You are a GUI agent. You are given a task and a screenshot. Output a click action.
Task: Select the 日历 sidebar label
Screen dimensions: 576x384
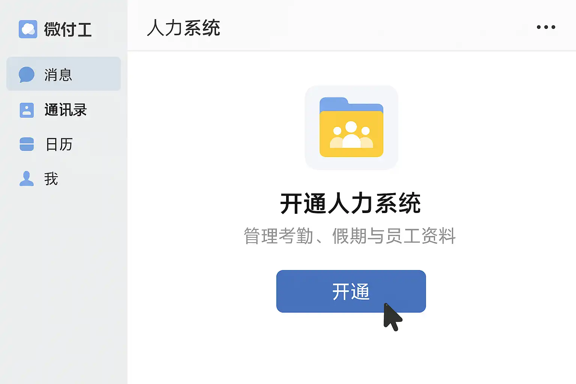59,144
